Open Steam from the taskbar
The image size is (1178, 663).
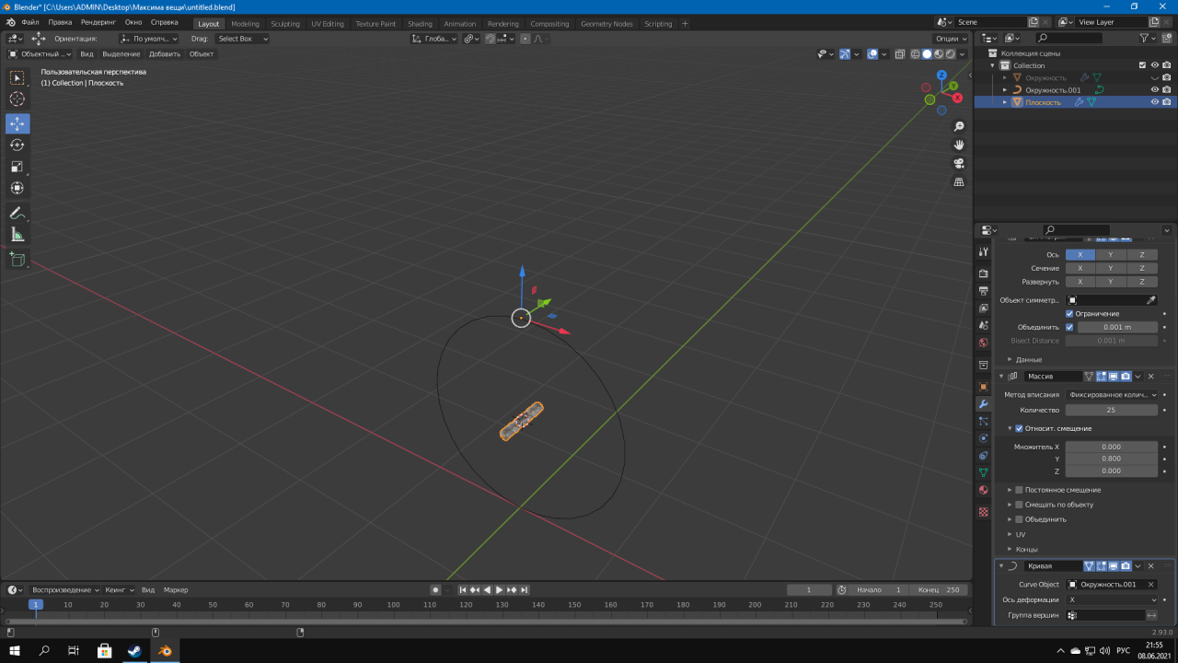(134, 650)
